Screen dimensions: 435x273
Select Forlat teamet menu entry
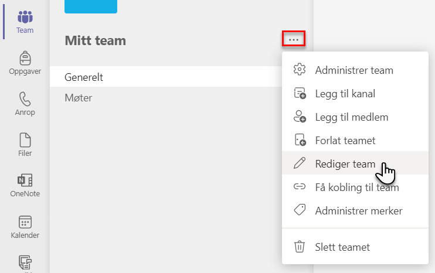[355, 141]
